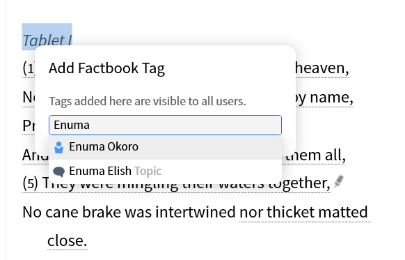Select the Enuma Okoro suggestion
Screen dimensions: 405x260
click(166, 147)
